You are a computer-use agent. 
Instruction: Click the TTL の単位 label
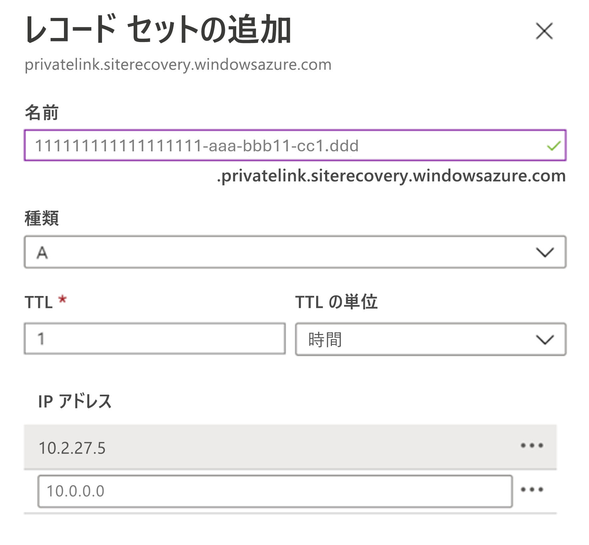click(336, 302)
